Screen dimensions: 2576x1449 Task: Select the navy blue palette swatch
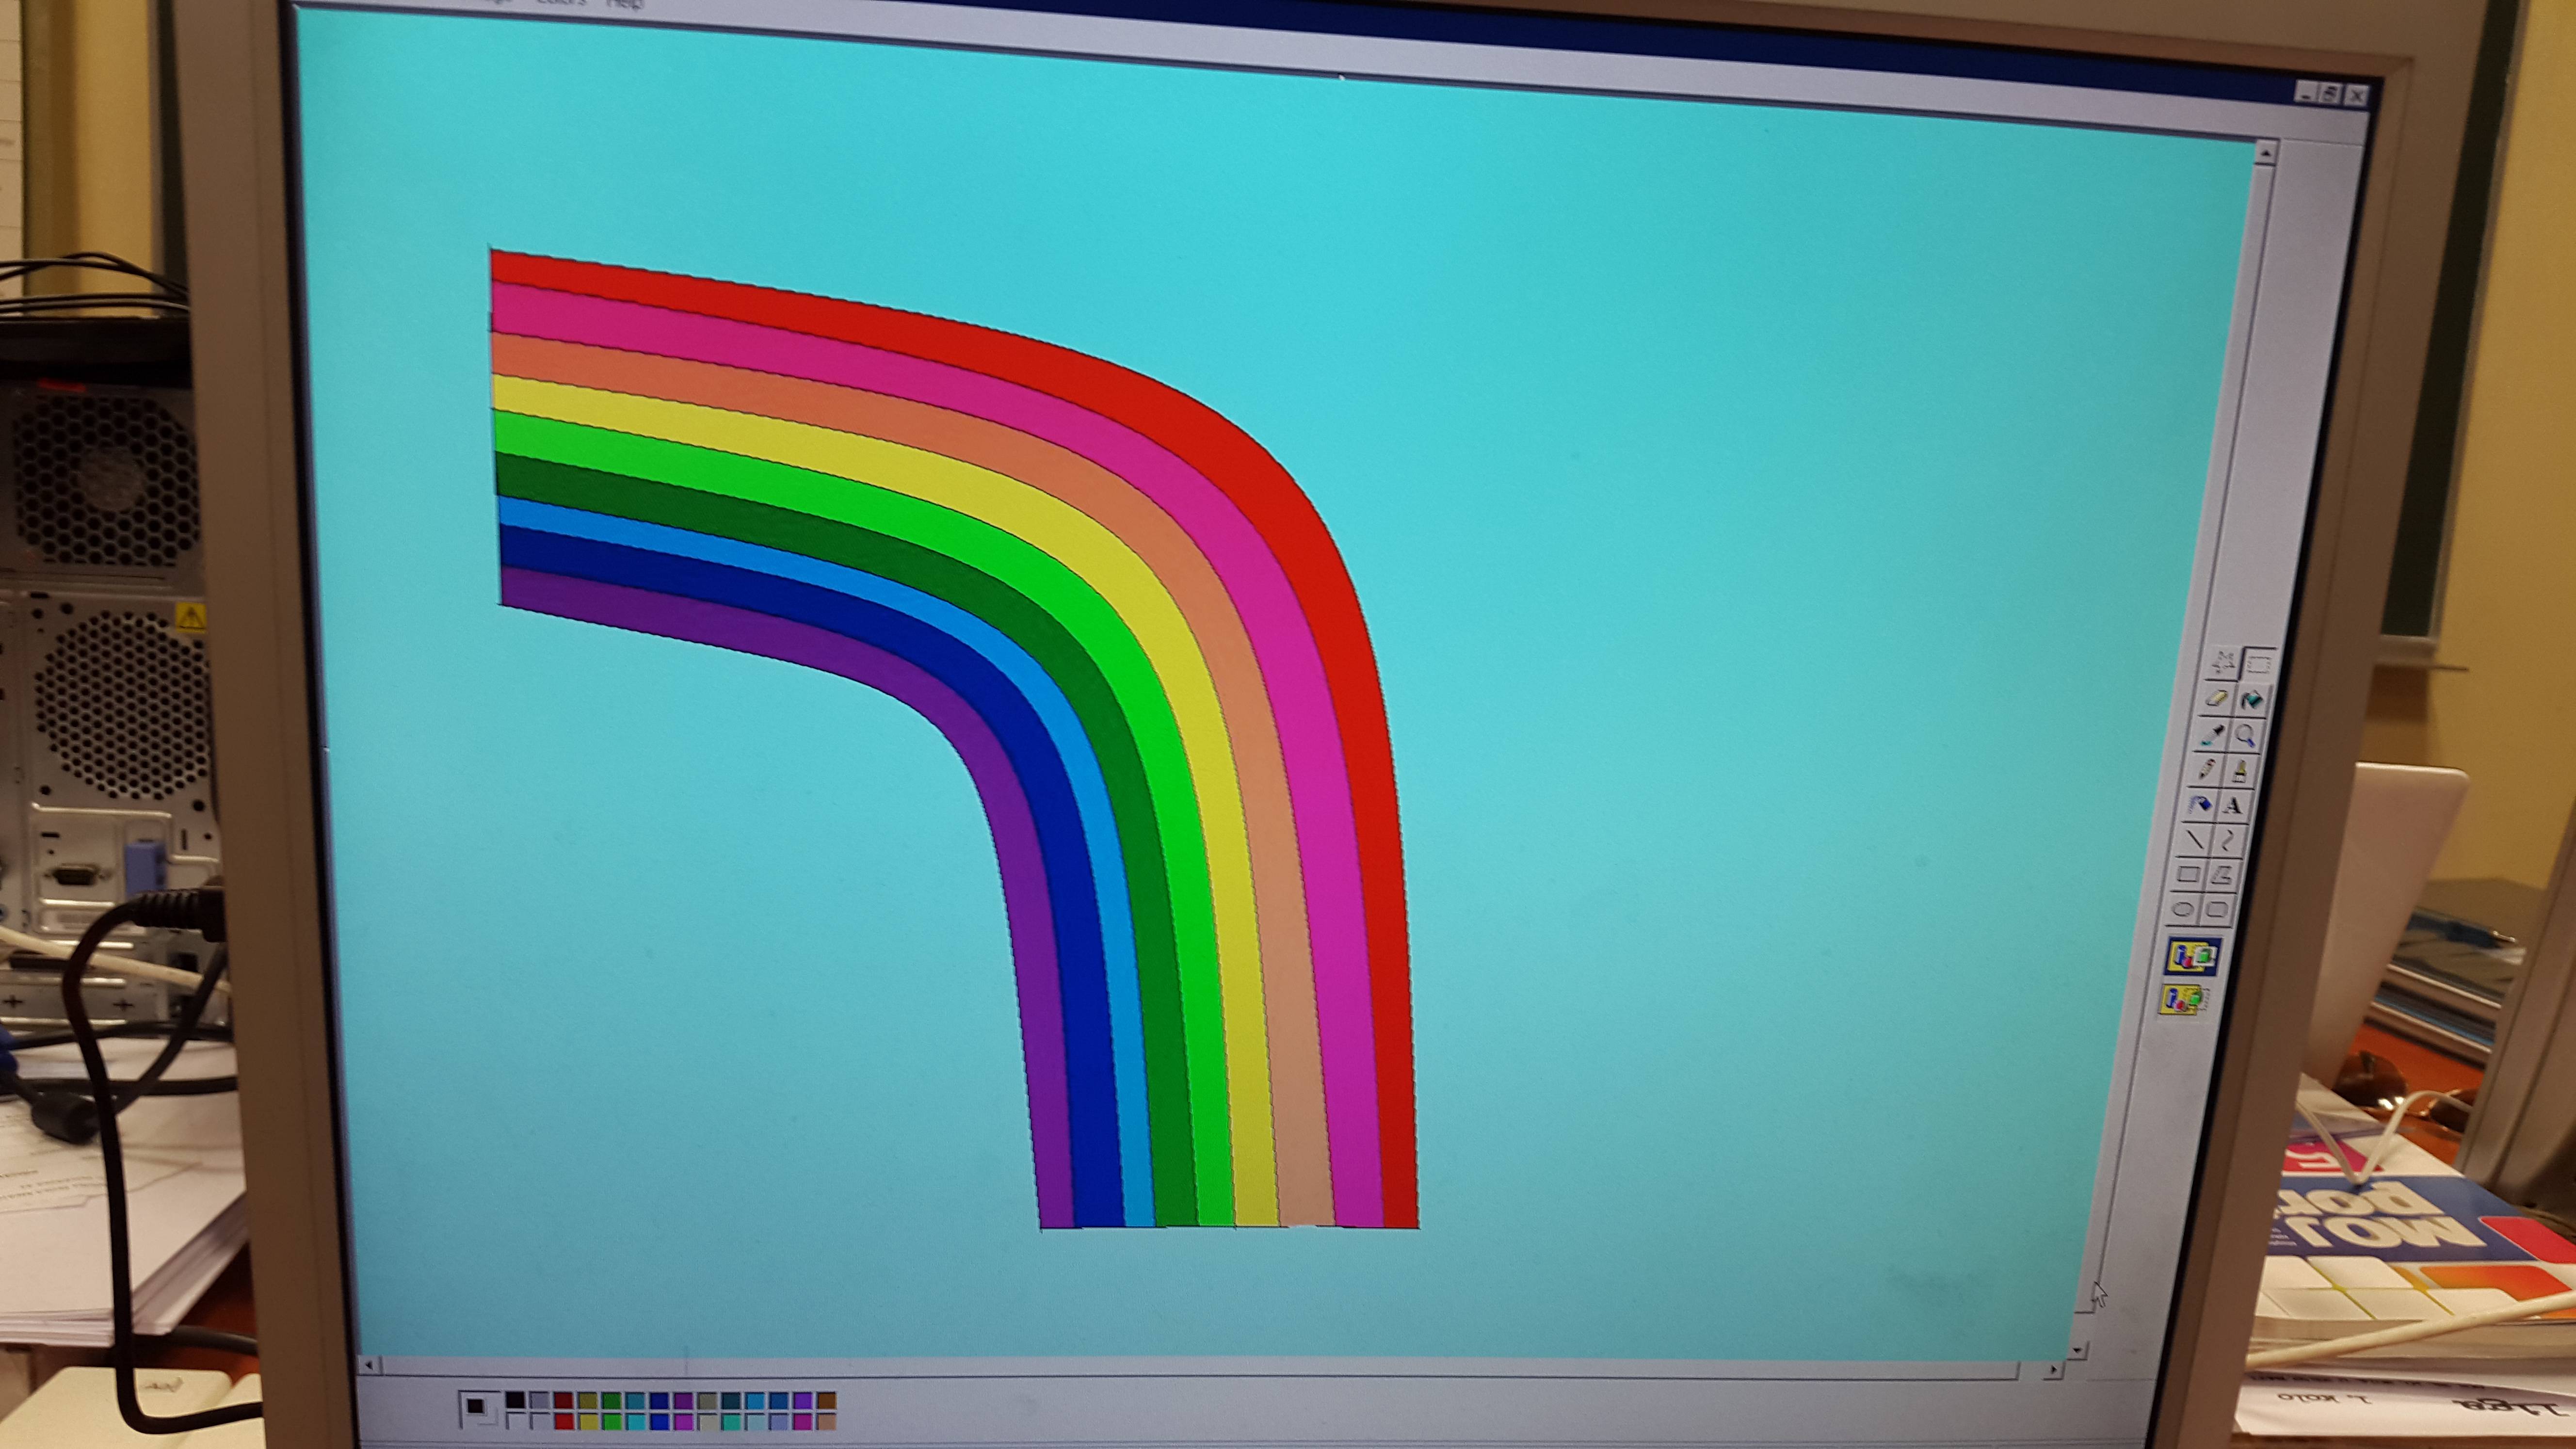659,1400
